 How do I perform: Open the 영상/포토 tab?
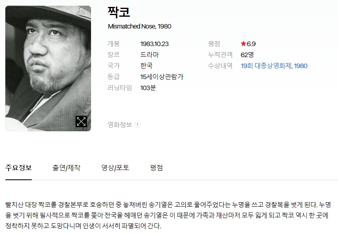pyautogui.click(x=116, y=168)
